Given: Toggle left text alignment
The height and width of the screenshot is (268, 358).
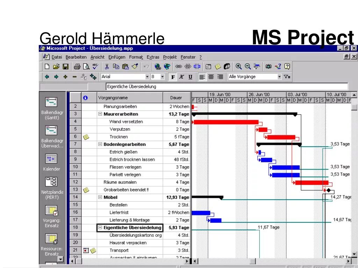Looking at the screenshot, I should point(202,77).
